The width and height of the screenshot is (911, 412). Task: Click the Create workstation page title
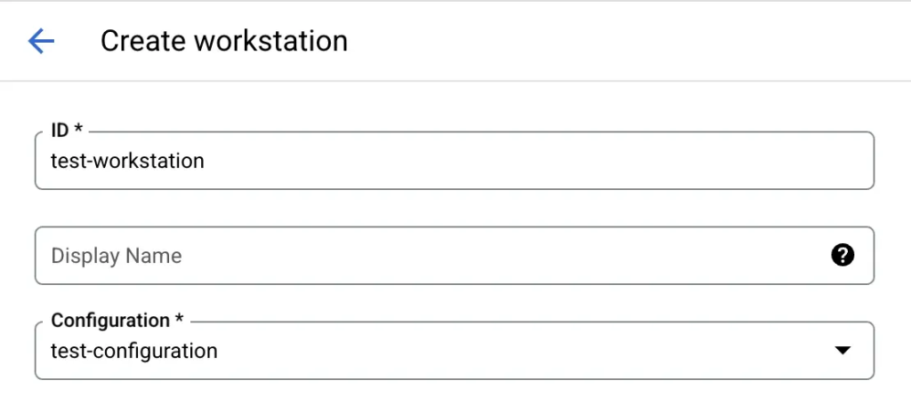click(x=223, y=41)
